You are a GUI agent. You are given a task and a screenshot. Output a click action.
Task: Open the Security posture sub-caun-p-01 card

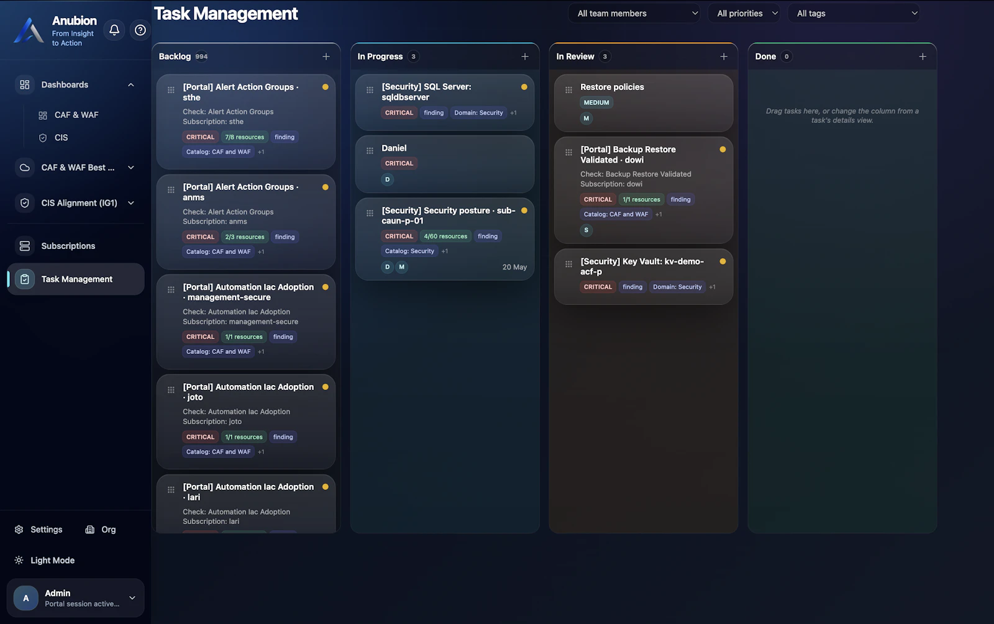445,239
